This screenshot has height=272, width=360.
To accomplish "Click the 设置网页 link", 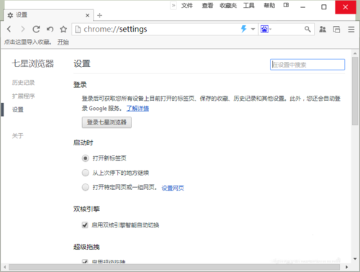I will [173, 188].
